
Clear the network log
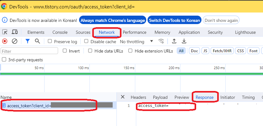click(x=14, y=41)
